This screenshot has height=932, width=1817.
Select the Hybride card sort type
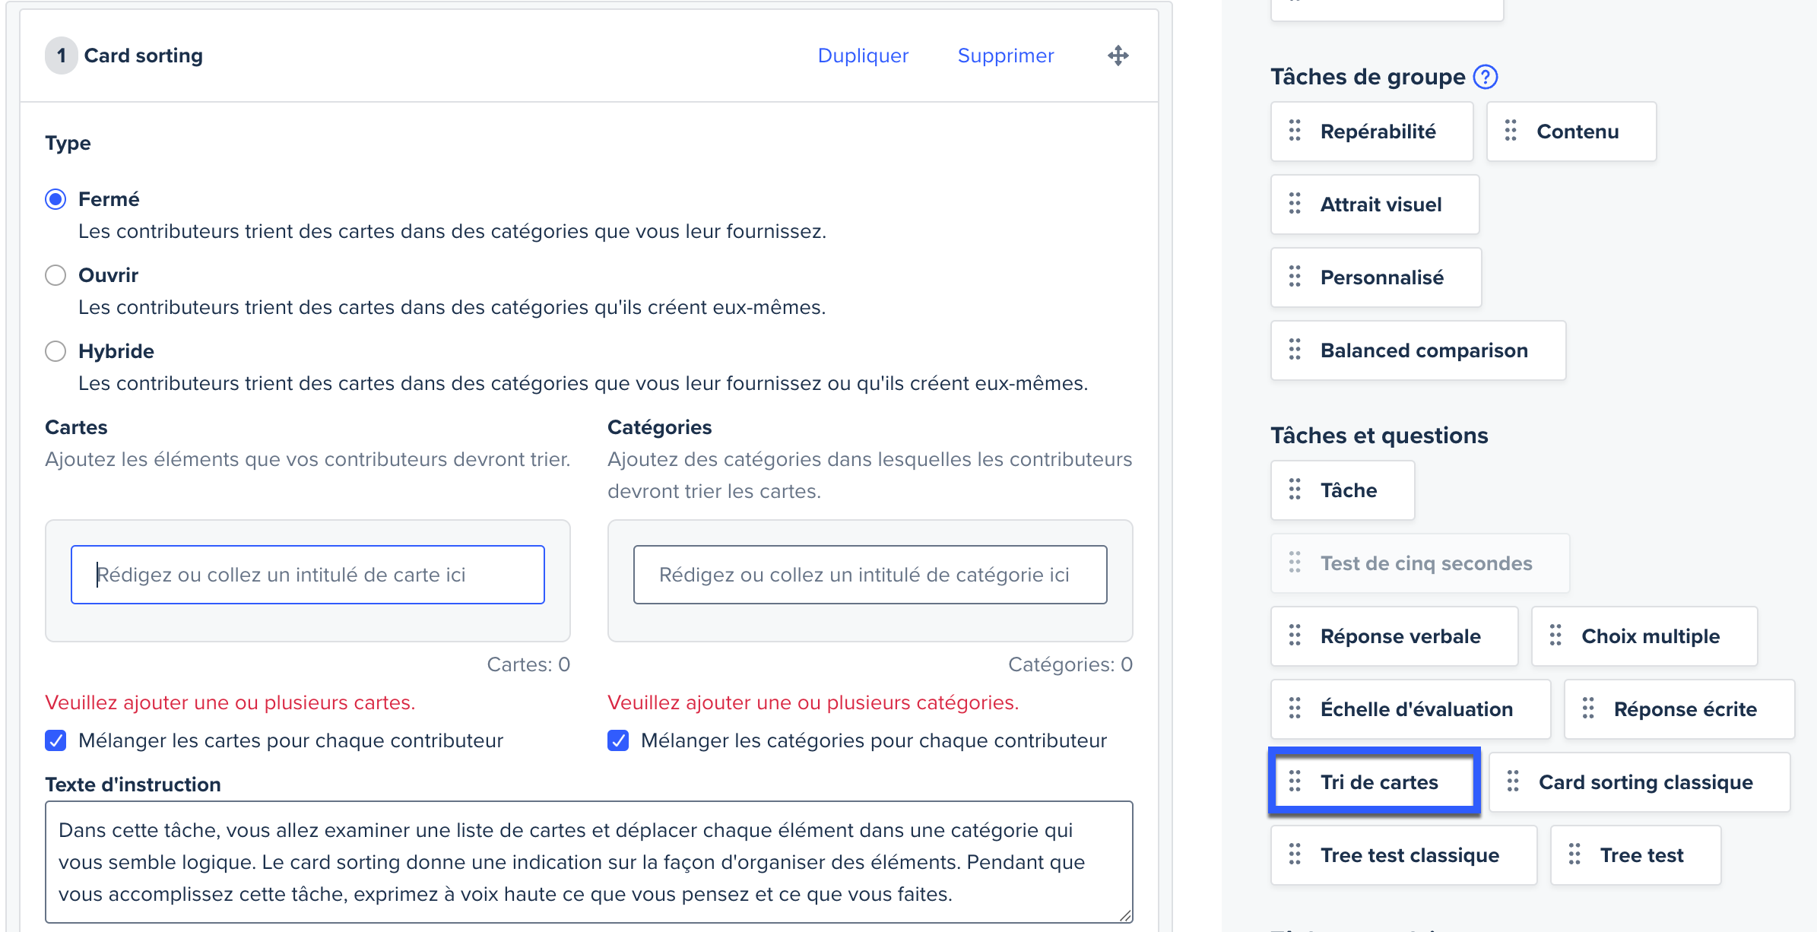click(x=55, y=351)
